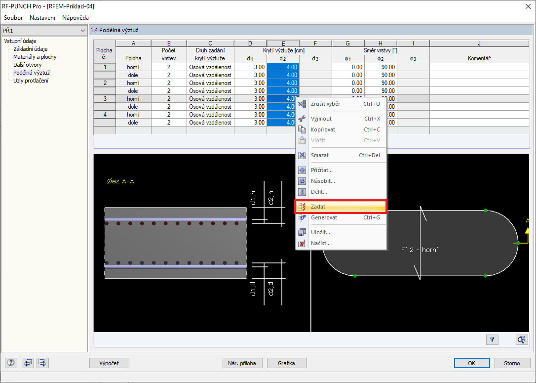Open the PŘ1 case dropdown
The height and width of the screenshot is (383, 536).
[x=44, y=31]
